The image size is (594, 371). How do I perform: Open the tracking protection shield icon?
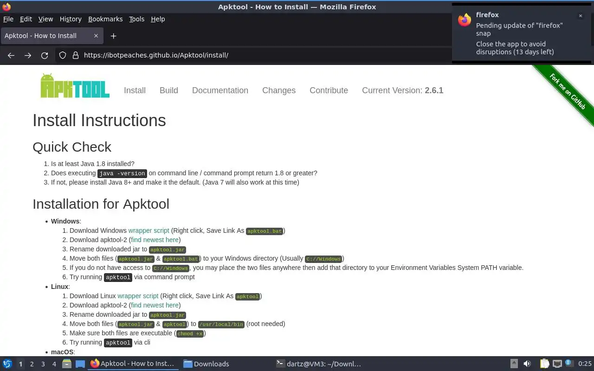63,55
